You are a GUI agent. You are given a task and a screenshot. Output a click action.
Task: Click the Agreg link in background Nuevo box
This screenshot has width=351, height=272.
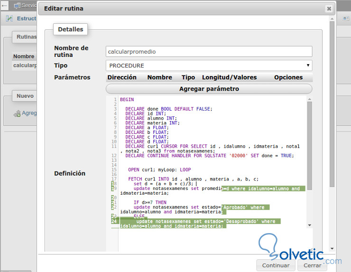coord(29,113)
